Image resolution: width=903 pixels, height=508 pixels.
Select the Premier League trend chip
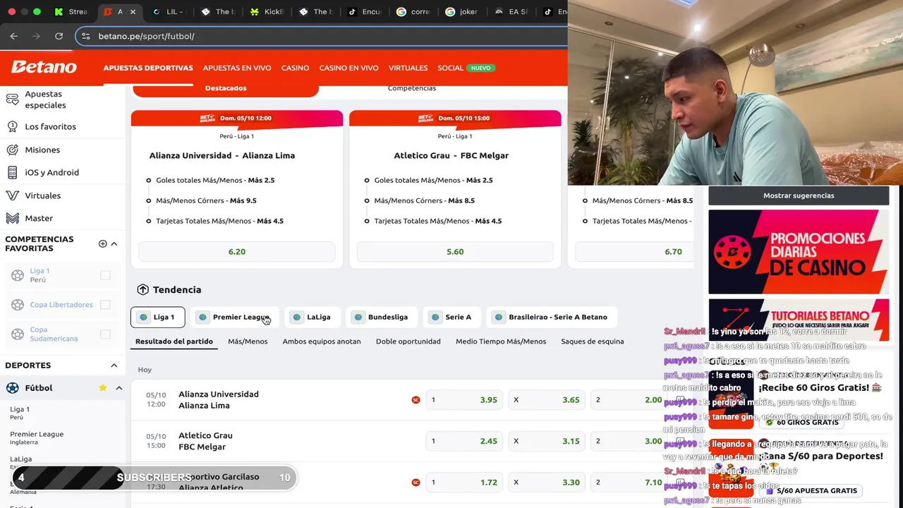click(234, 317)
